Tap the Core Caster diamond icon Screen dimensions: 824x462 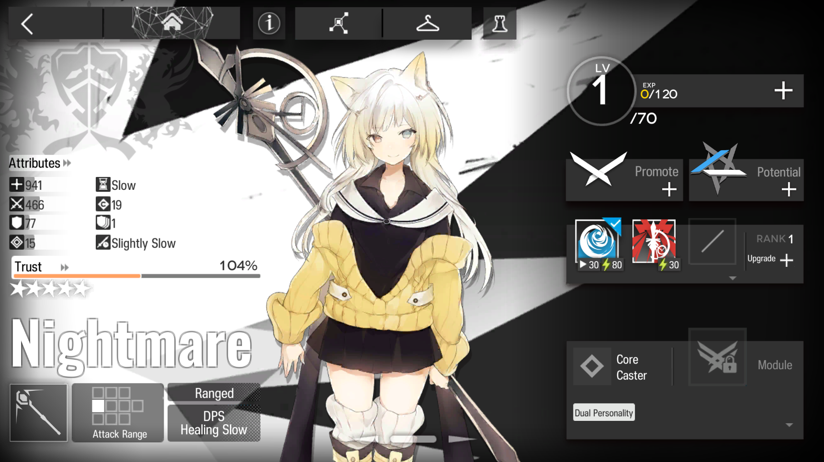click(592, 367)
